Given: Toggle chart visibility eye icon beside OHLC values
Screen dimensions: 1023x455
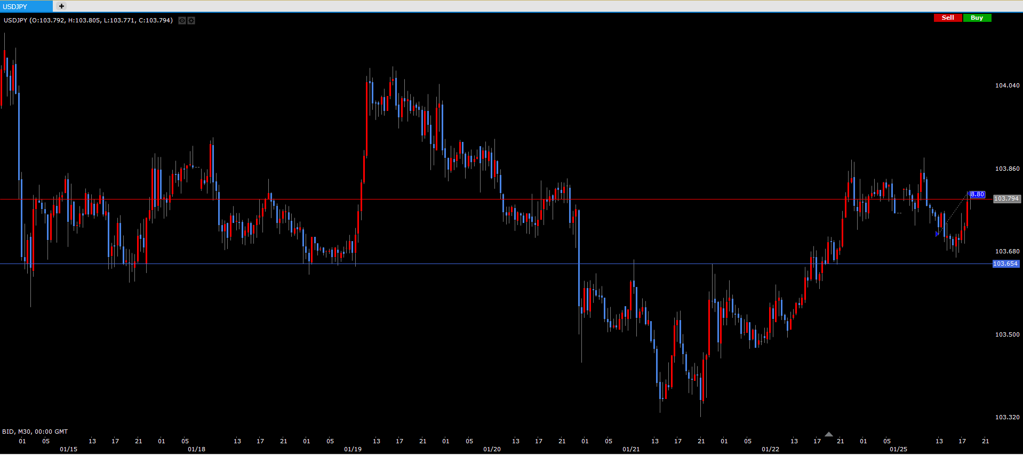Looking at the screenshot, I should pyautogui.click(x=182, y=21).
